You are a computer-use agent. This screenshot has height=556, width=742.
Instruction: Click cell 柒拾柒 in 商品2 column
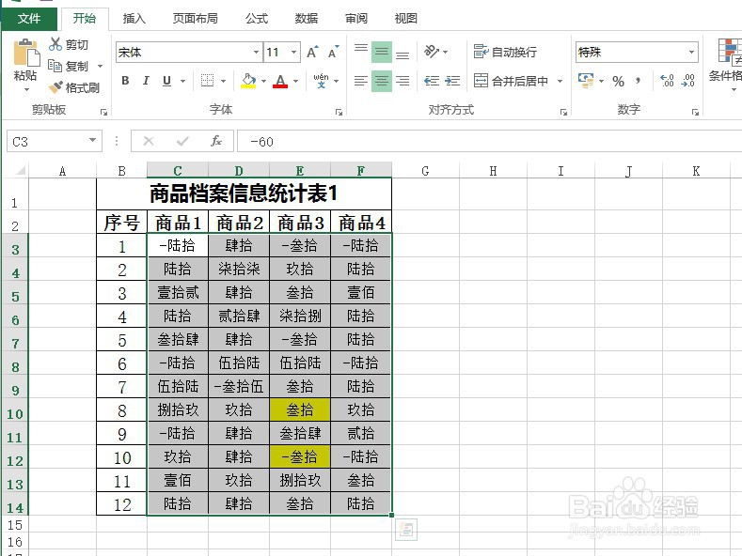tap(239, 269)
